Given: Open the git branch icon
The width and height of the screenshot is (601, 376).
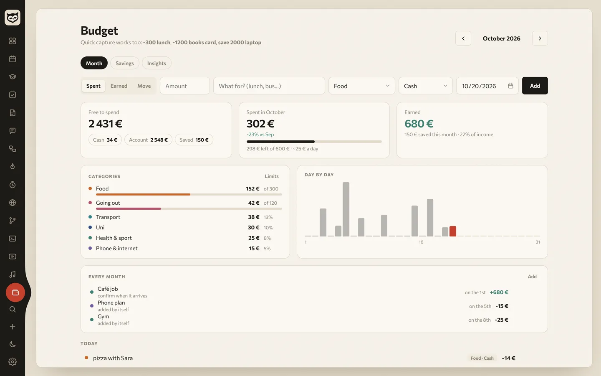Looking at the screenshot, I should pos(13,221).
